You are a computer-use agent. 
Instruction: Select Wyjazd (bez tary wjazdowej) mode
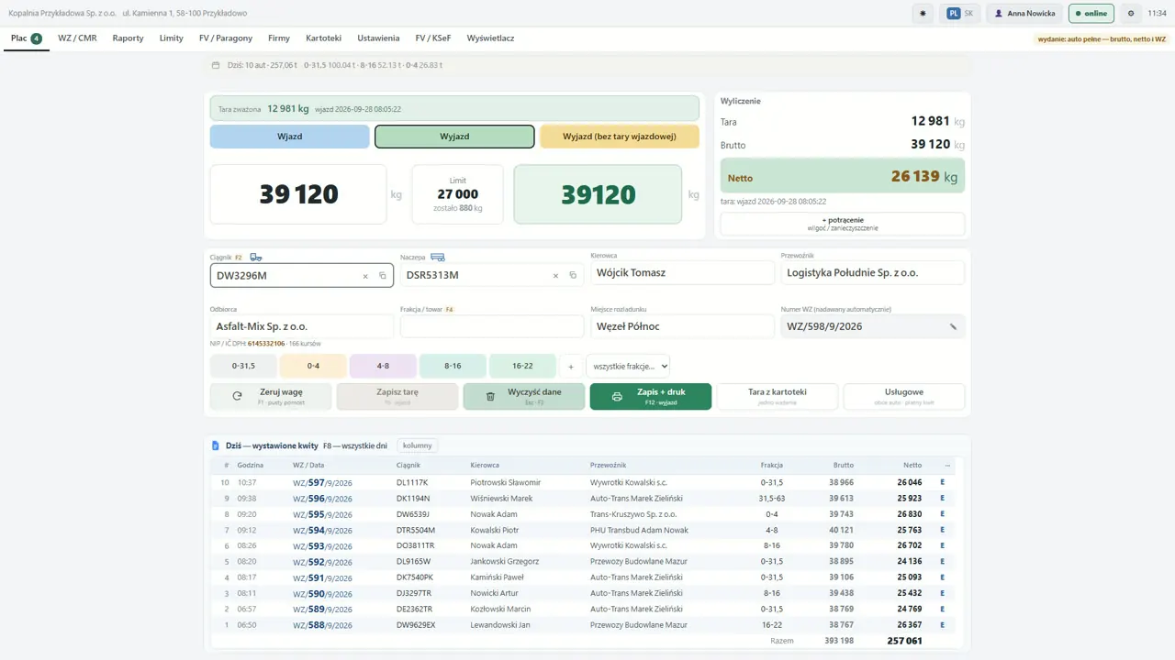pyautogui.click(x=620, y=137)
